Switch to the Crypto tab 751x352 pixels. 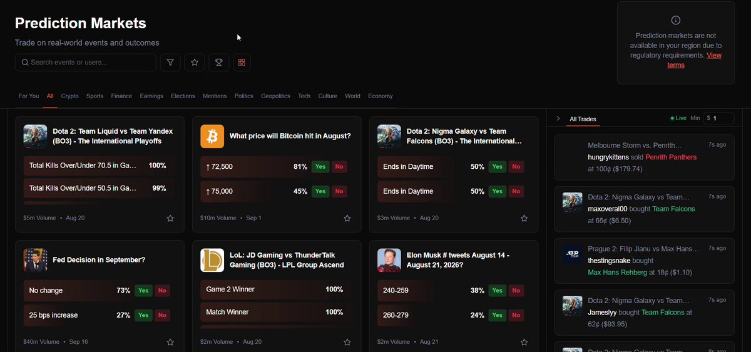(x=69, y=96)
